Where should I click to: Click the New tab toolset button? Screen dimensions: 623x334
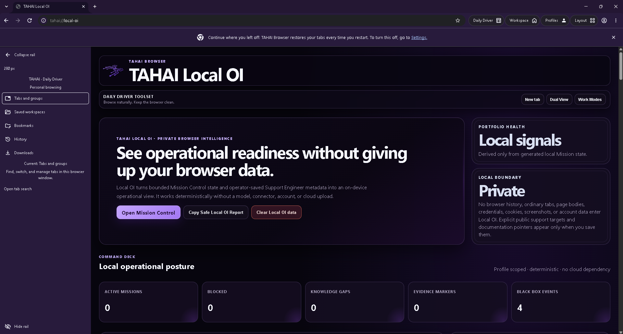point(532,100)
